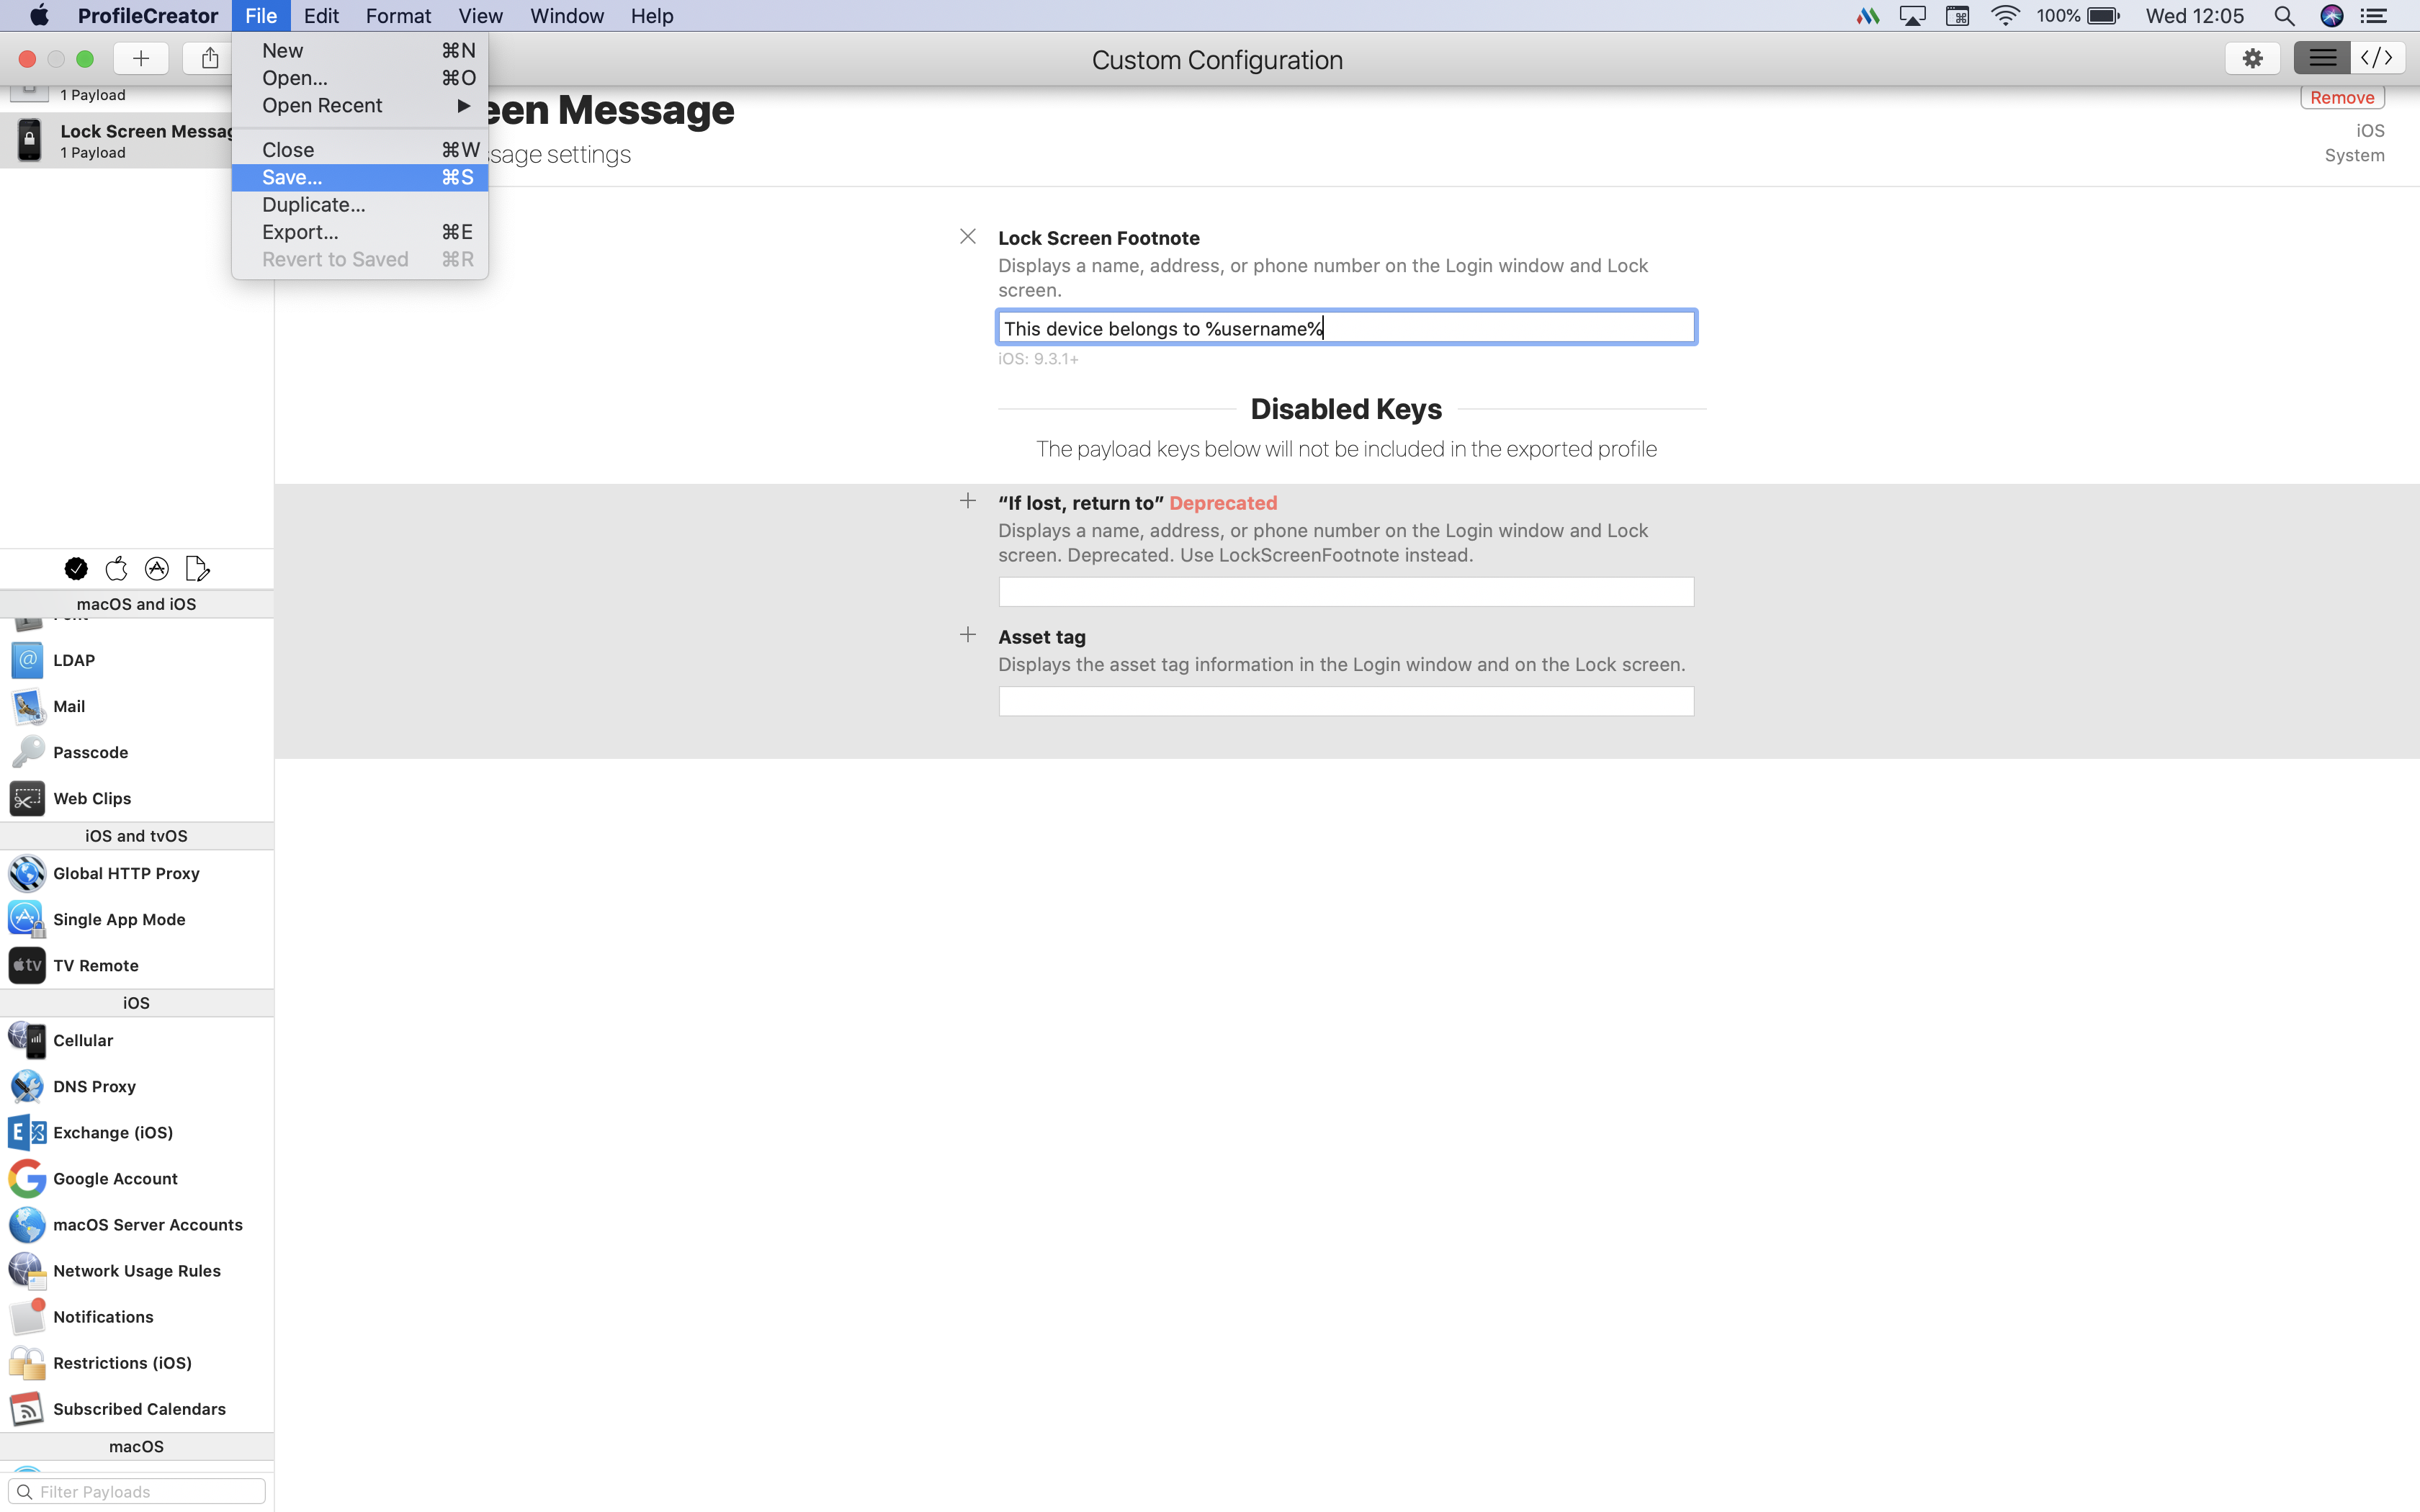Click the Remove payload button
This screenshot has width=2420, height=1512.
(2341, 97)
